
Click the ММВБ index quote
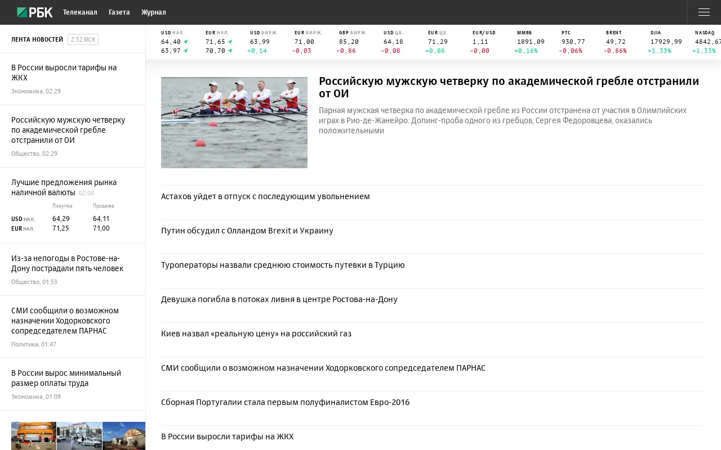coord(529,42)
